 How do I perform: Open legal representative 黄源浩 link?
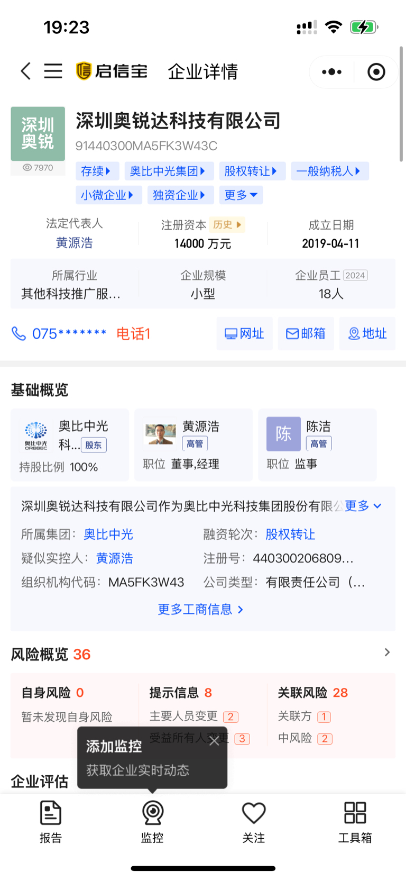pyautogui.click(x=75, y=243)
